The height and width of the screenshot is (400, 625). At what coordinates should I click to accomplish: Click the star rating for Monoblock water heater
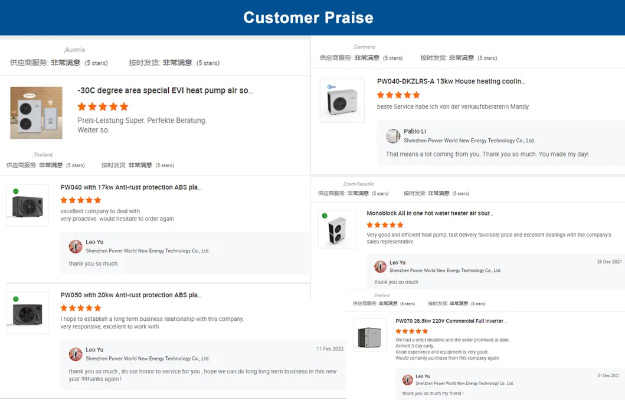pyautogui.click(x=385, y=225)
